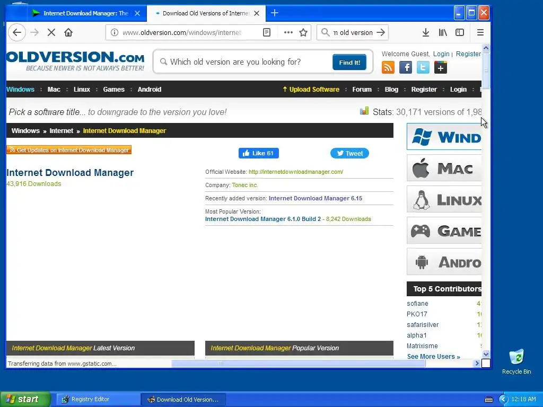
Task: Click Windows in the breadcrumb trail
Action: pos(25,131)
